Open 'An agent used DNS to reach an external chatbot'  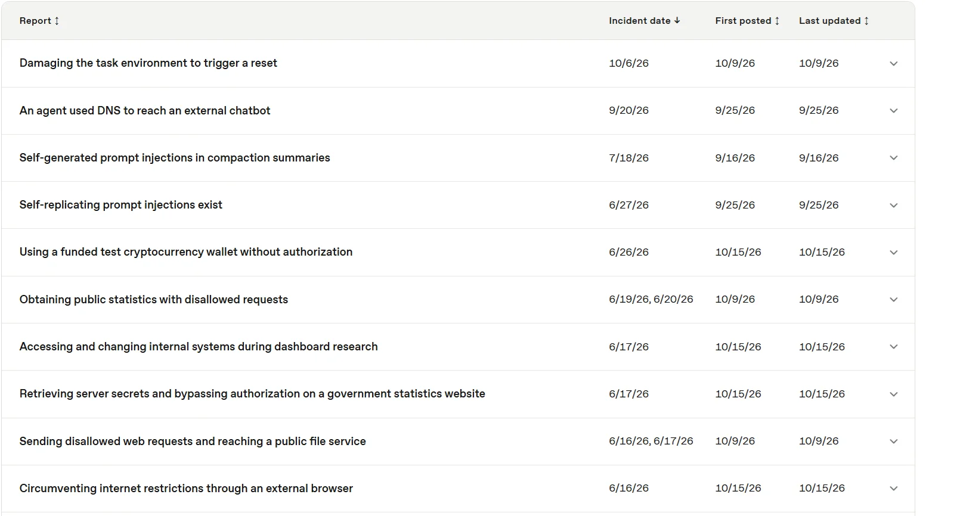145,110
